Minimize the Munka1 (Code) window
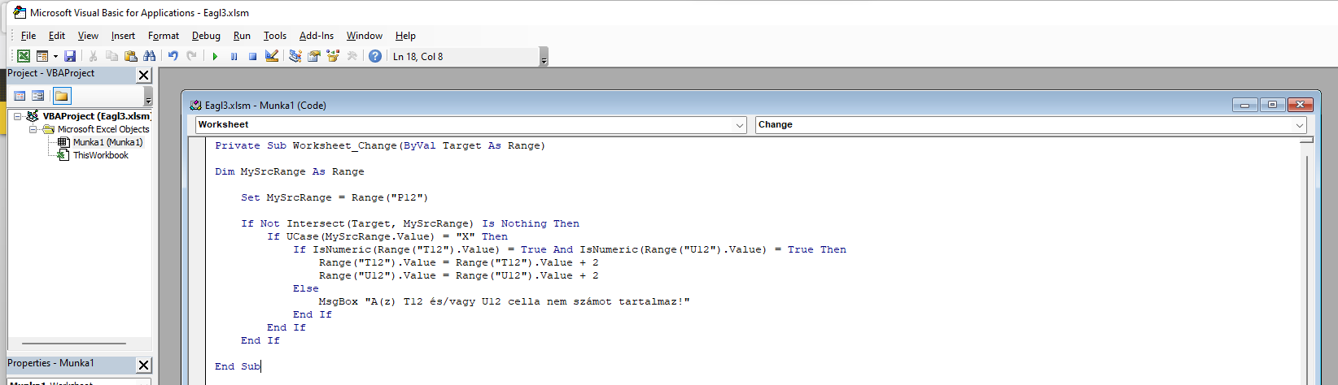 click(1244, 105)
